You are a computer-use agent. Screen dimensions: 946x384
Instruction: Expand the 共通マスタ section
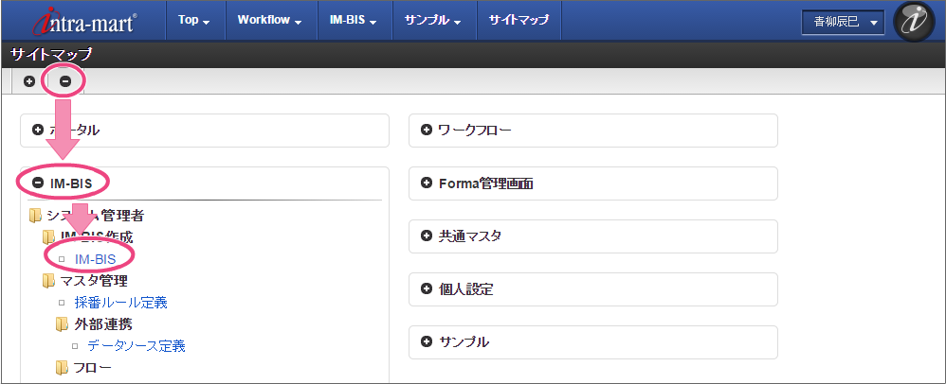(x=427, y=236)
